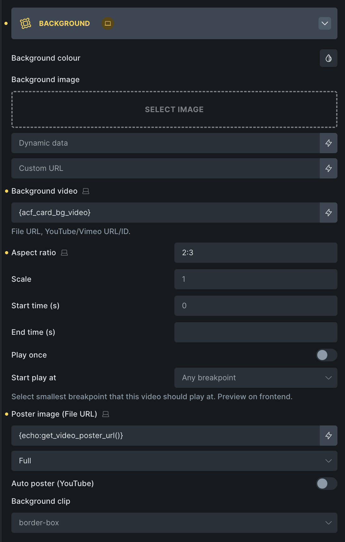Click the End time (s) input field

[x=255, y=332]
